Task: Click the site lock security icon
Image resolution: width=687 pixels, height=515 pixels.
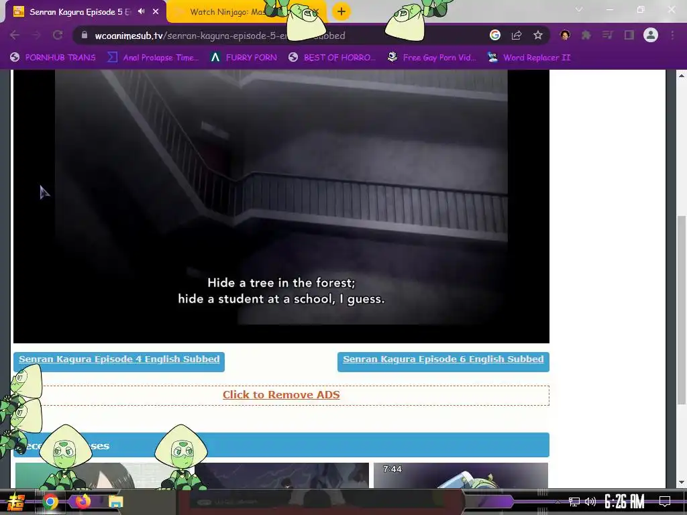Action: point(85,35)
